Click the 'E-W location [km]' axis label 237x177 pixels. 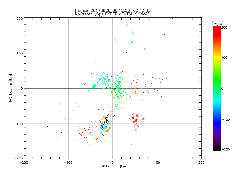112,166
